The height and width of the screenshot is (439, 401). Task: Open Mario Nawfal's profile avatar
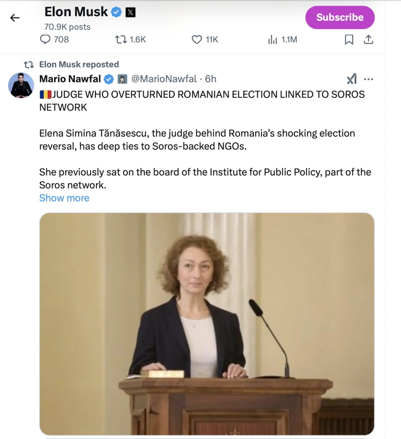click(x=21, y=85)
